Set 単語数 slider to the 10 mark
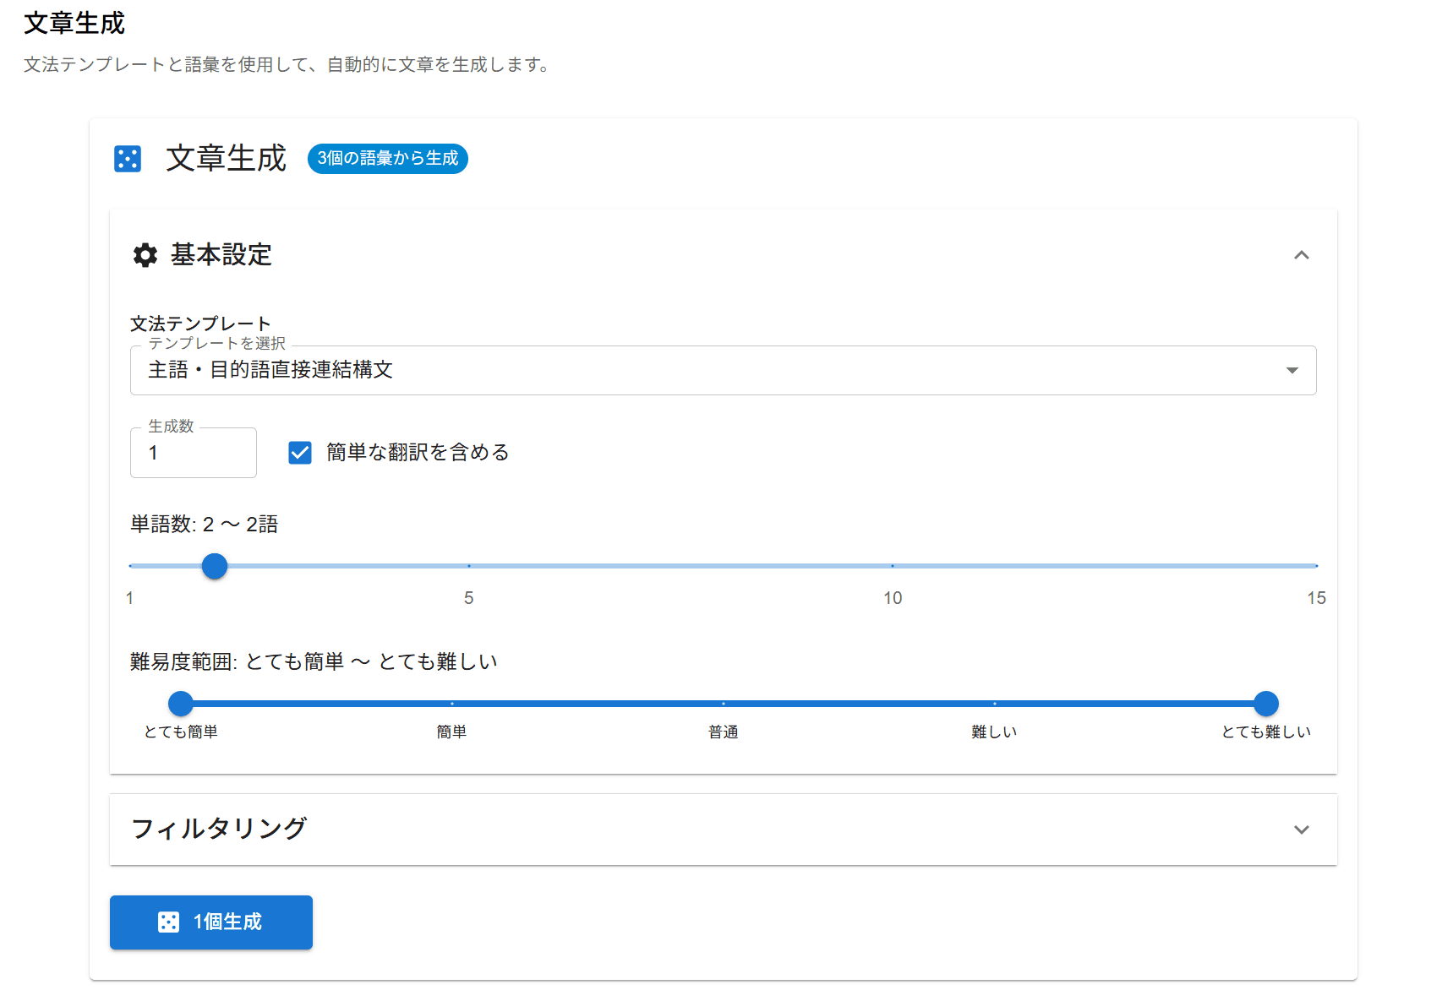 [893, 566]
